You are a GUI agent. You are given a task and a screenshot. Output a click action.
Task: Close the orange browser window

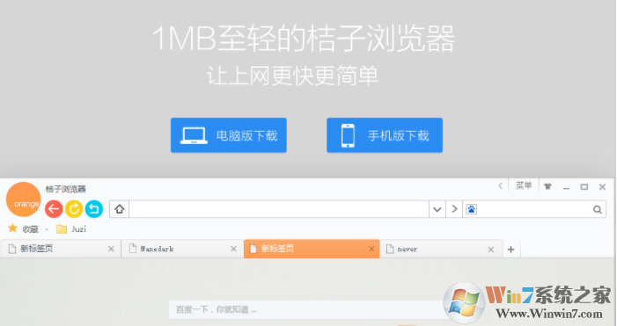[602, 187]
